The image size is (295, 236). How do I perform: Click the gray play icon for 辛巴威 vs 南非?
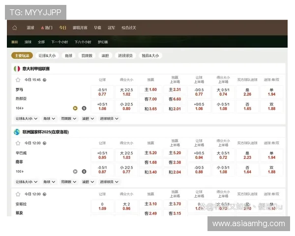coord(75,172)
